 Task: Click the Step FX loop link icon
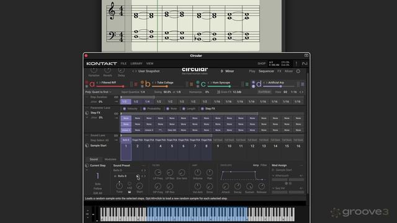coord(116,113)
